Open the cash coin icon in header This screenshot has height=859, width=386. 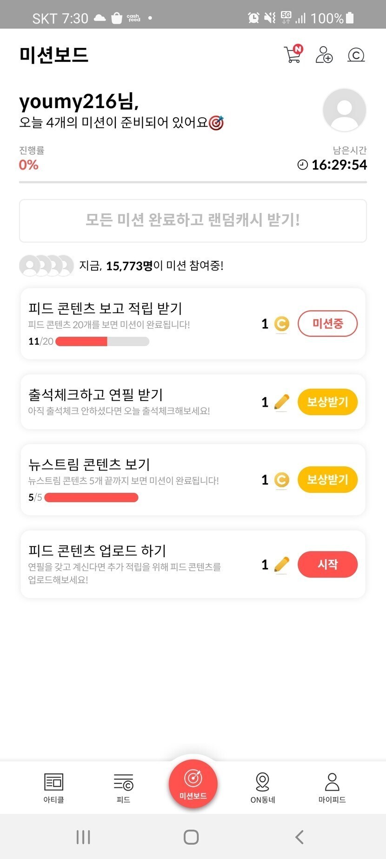[x=356, y=55]
